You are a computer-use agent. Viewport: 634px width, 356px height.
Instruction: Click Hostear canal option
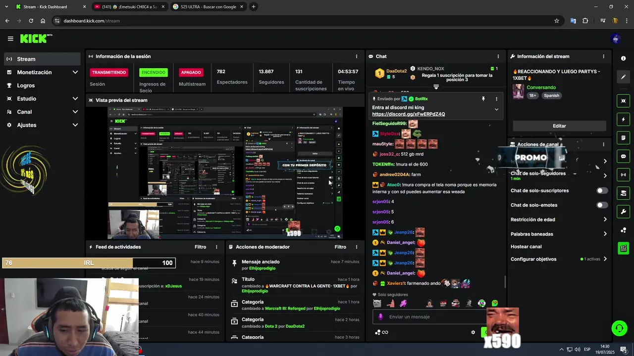526,247
